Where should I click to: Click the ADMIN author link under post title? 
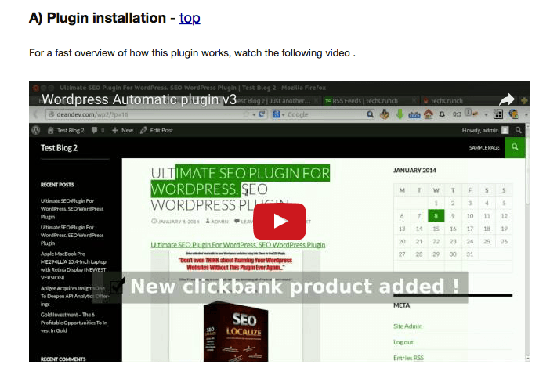[x=217, y=222]
